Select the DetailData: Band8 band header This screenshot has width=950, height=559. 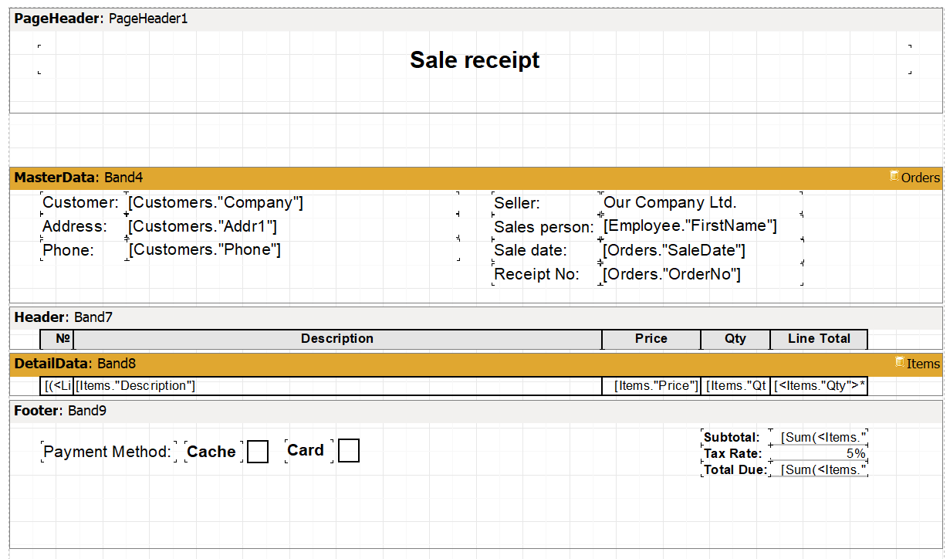click(x=476, y=364)
